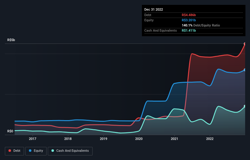Click the teal Cash endpoint marker
Screen dimensions: 250x160
pyautogui.click(x=245, y=106)
